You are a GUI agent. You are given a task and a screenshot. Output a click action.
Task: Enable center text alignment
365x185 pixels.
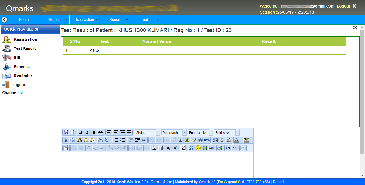coord(115,132)
